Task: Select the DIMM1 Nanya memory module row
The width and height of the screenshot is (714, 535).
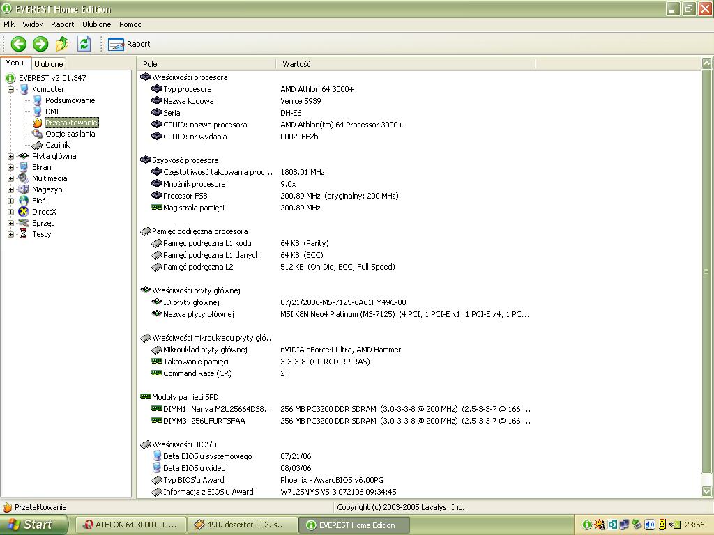Action: point(336,408)
